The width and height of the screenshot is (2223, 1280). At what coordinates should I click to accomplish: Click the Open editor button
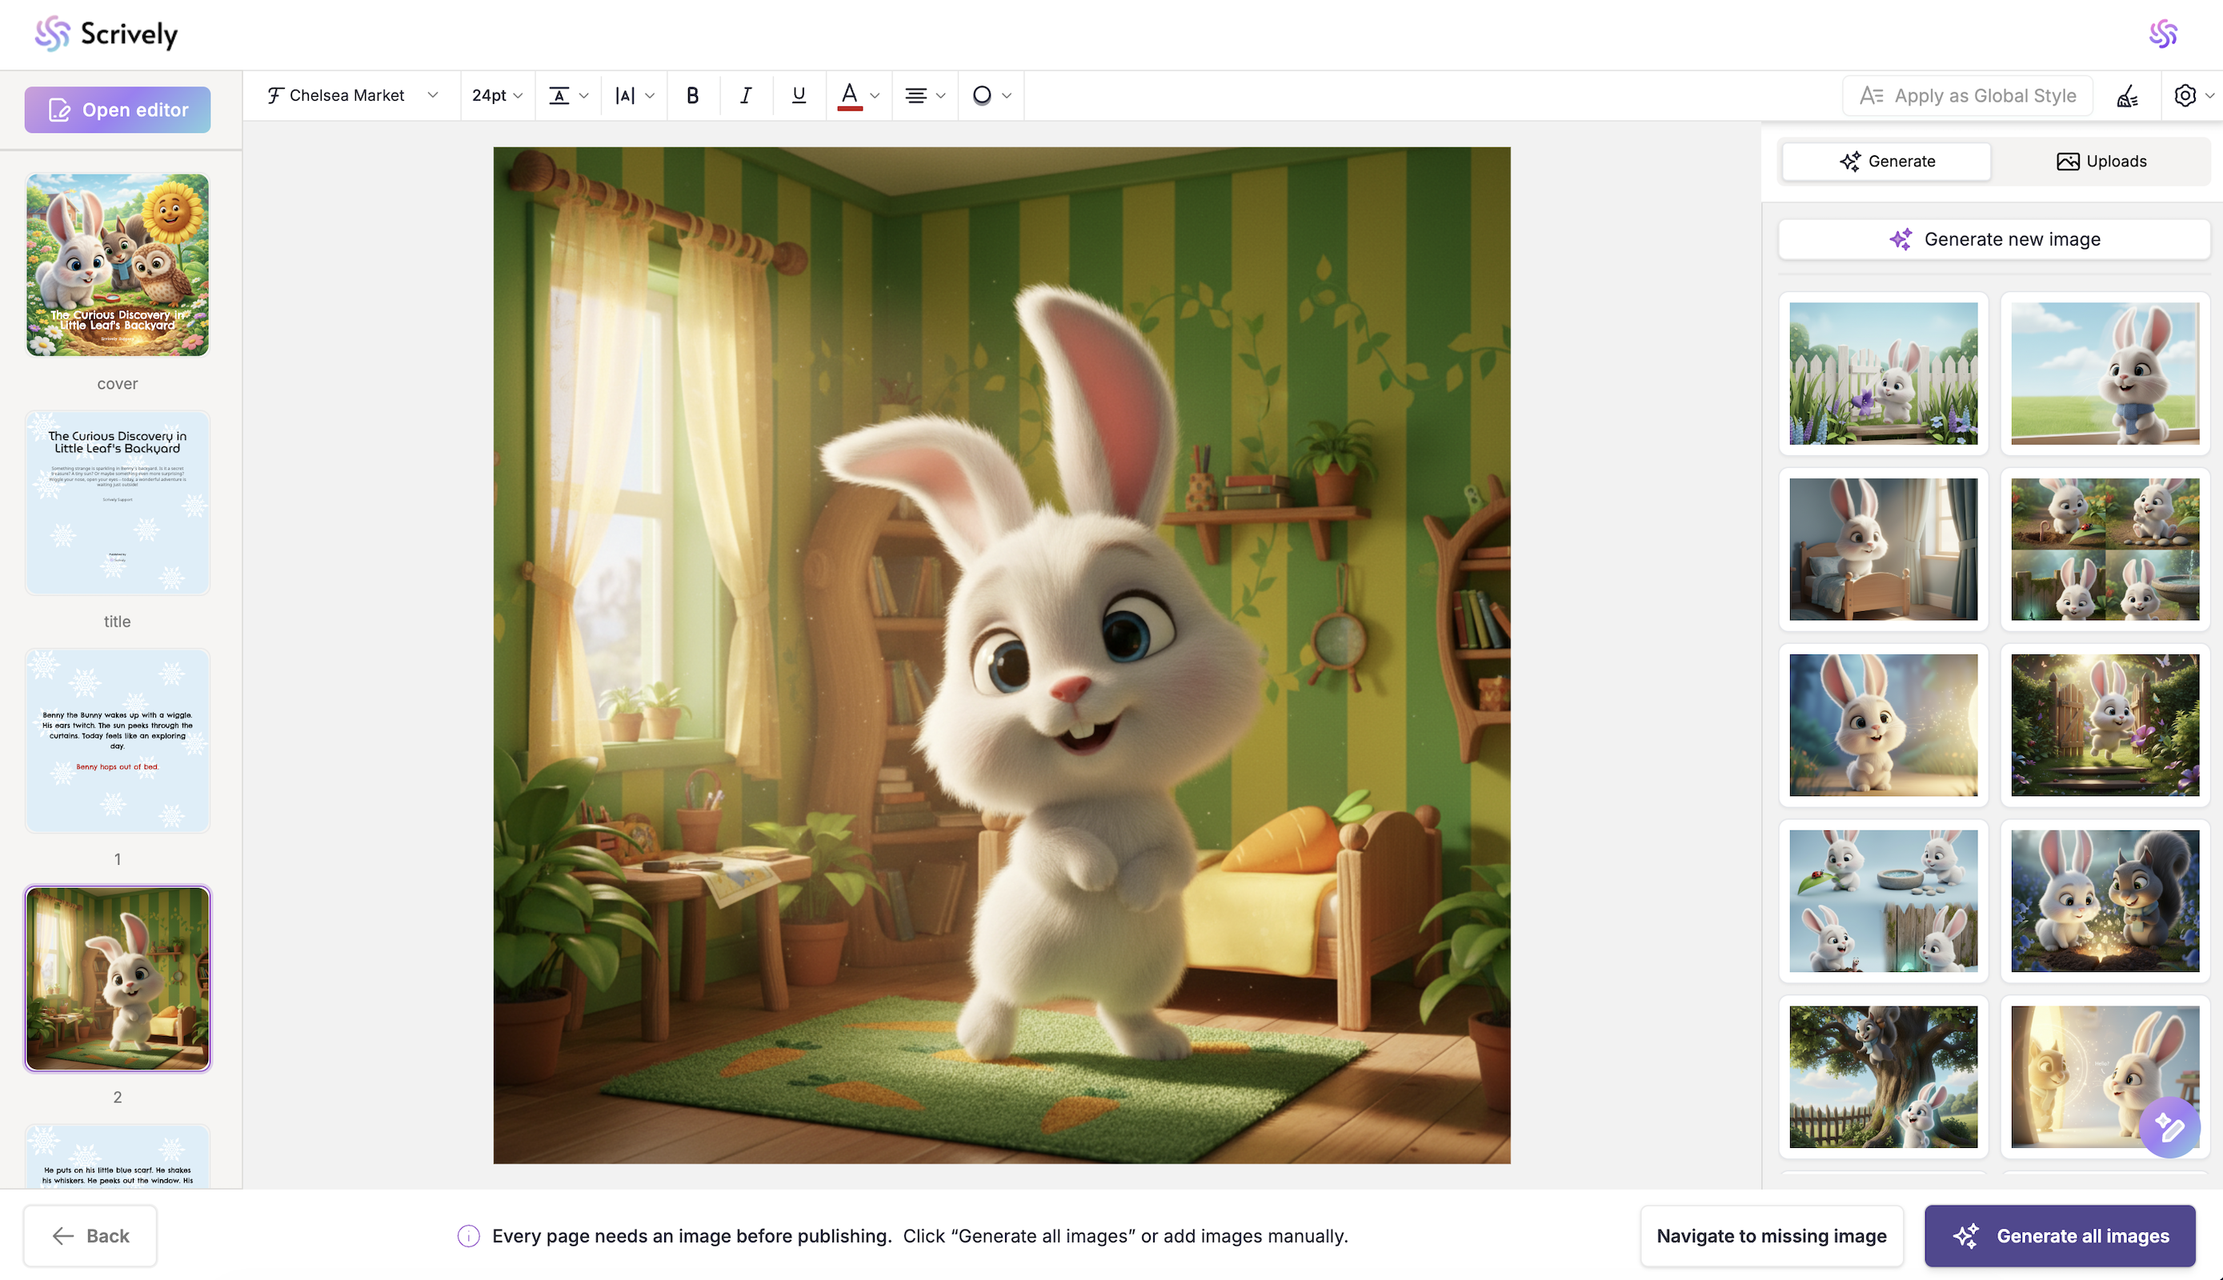(x=118, y=110)
